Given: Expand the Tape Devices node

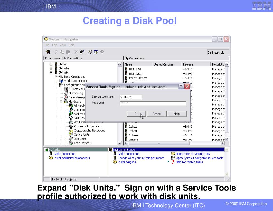Looking at the screenshot, I should [66, 143].
